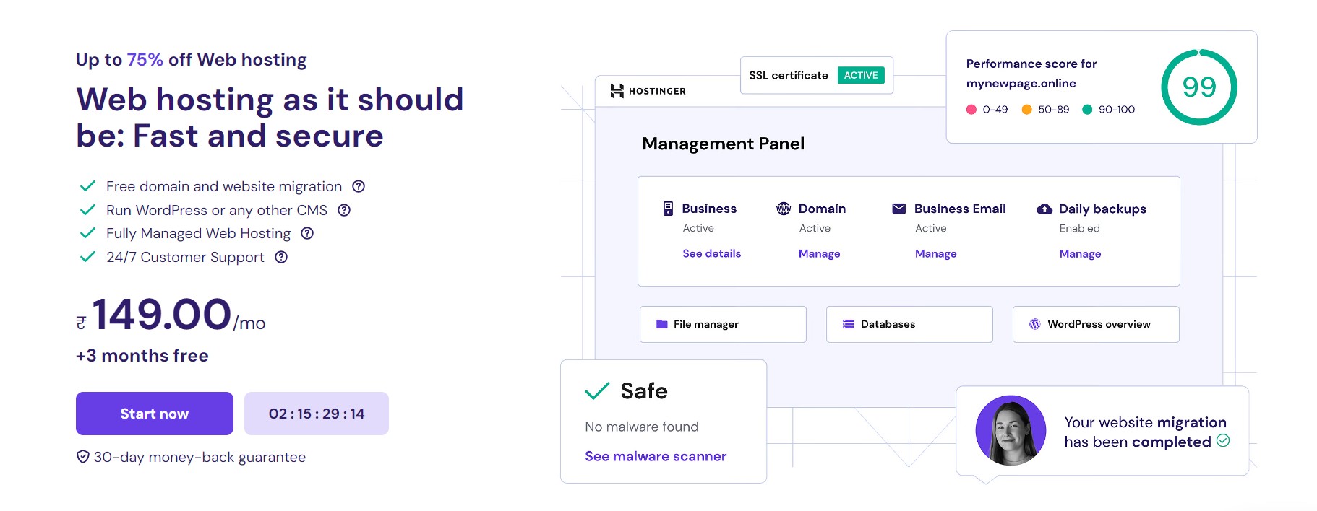Click help icon next to Free domain migration
Viewport: 1317px width, 511px height.
coord(359,186)
